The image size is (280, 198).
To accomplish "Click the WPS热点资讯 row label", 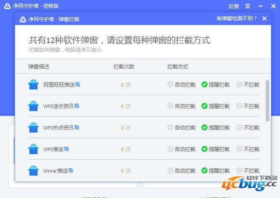I will tap(59, 128).
